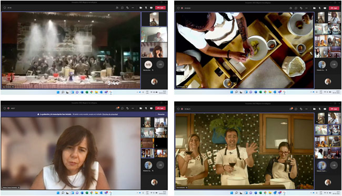Open chat in the flour-cloud meeting window
342x196 pixels.
click(123, 8)
